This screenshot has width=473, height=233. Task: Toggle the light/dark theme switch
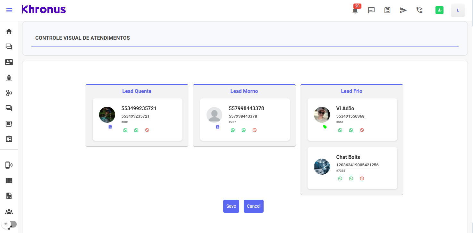pyautogui.click(x=10, y=224)
